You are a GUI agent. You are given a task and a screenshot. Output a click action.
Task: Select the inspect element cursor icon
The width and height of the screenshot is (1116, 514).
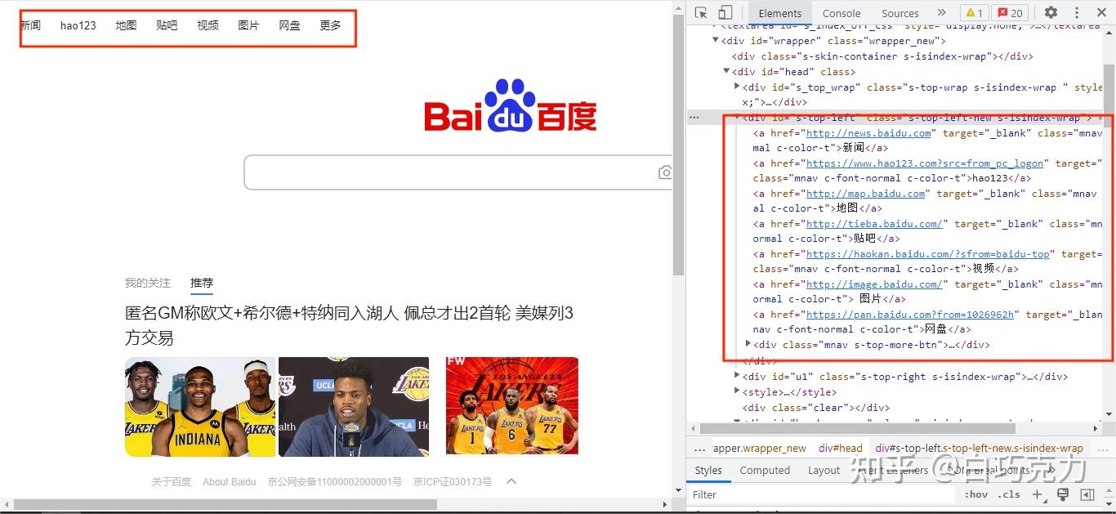click(699, 13)
